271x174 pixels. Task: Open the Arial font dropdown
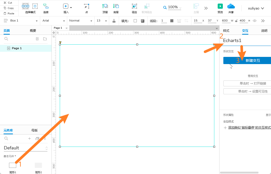(54, 21)
